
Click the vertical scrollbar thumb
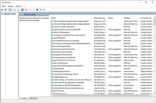(154, 22)
